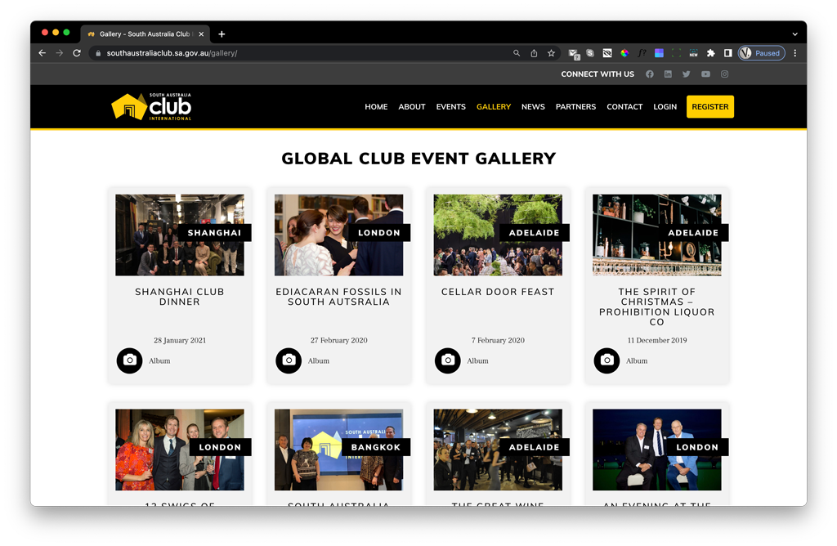This screenshot has width=837, height=546.
Task: Open The Spirit of Christmas title
Action: point(656,307)
